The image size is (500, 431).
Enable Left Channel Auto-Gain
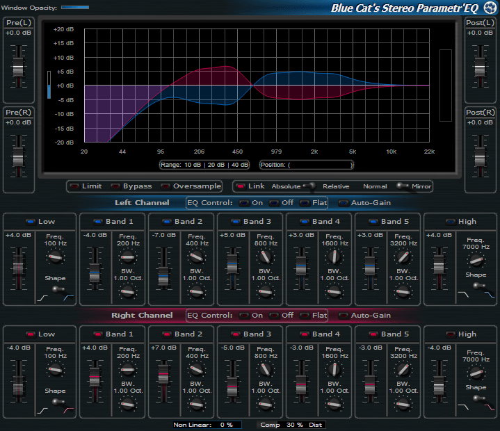344,203
